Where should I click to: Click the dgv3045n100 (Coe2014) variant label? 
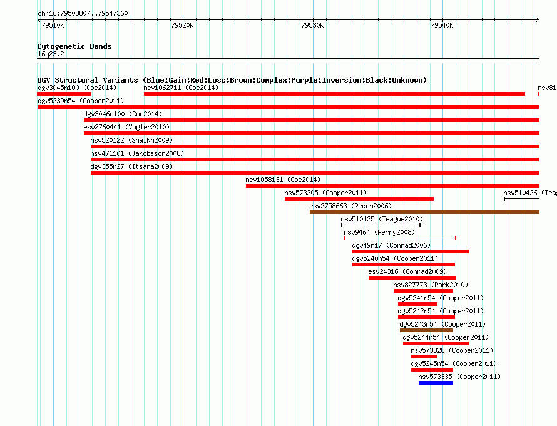click(x=77, y=88)
